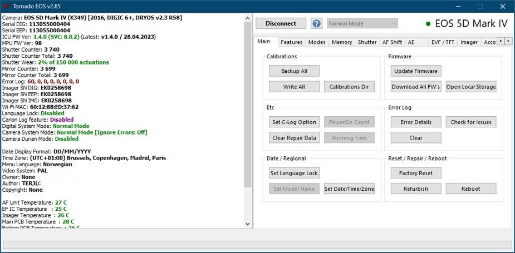Click the Video System PAL line
Viewport: 515px width, 253px height.
25,171
